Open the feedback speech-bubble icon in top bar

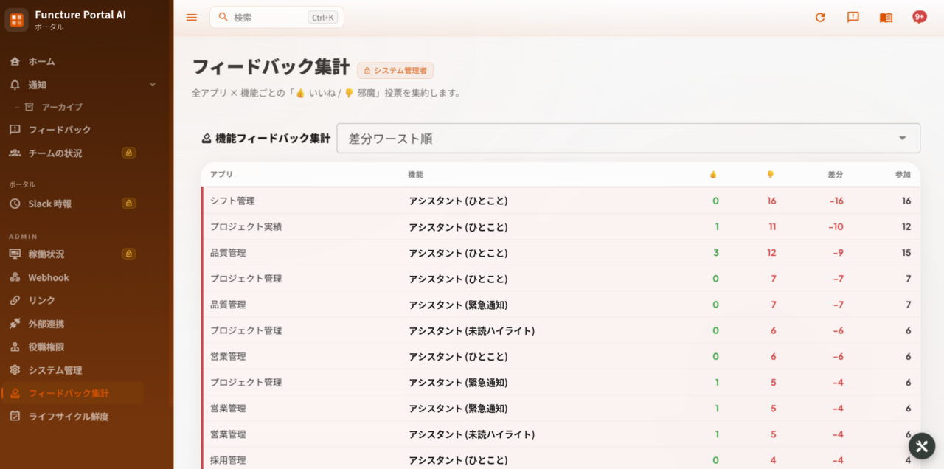[853, 18]
